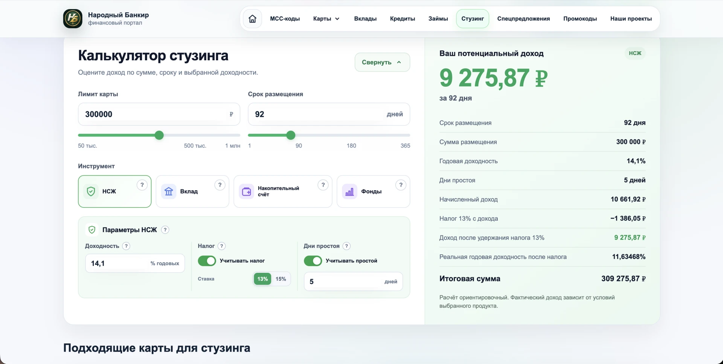Select the 15% tax rate option

(x=281, y=279)
